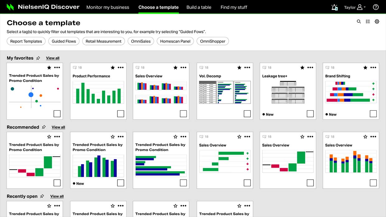Star the Recommended Sales Overview card with arrows

tap(239, 136)
